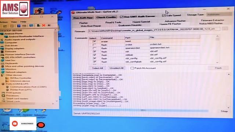
Task: Click the Printer Port (LPT1) icon
Action: coord(7,90)
